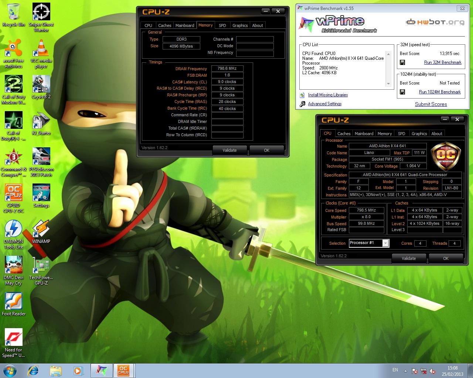Open Windows Media Player taskbar icon
The width and height of the screenshot is (473, 378).
pyautogui.click(x=78, y=370)
